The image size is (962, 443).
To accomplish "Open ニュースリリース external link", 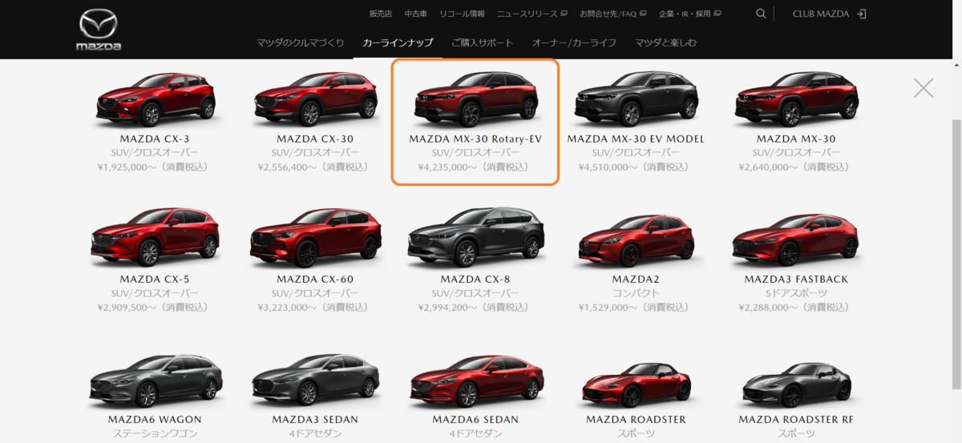I will tap(532, 14).
